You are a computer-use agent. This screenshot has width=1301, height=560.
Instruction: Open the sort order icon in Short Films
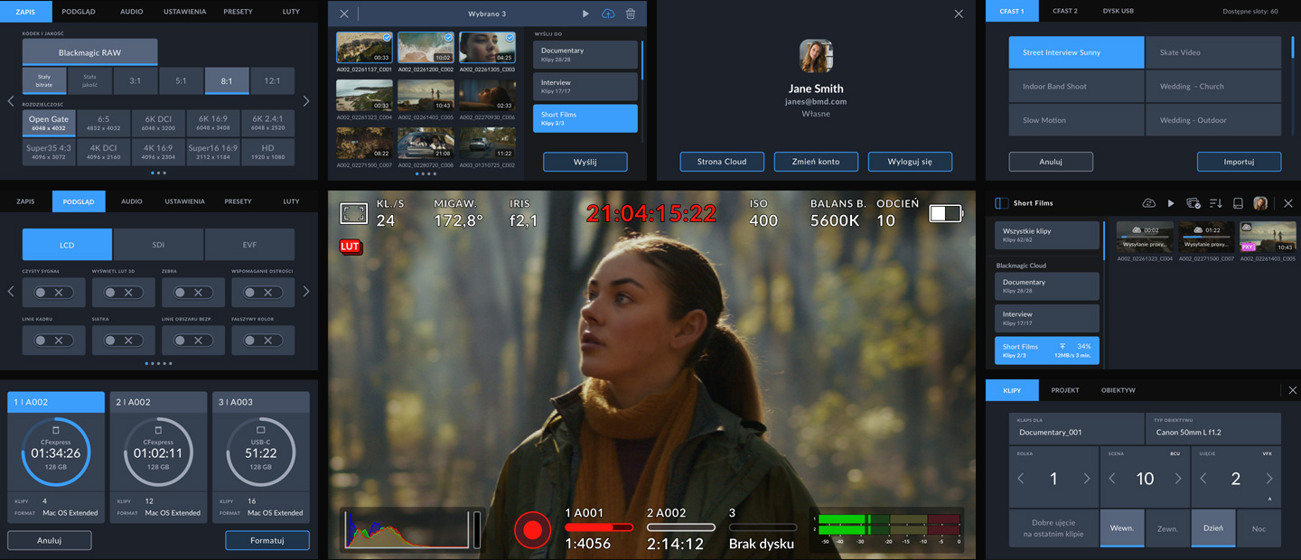click(x=1215, y=203)
